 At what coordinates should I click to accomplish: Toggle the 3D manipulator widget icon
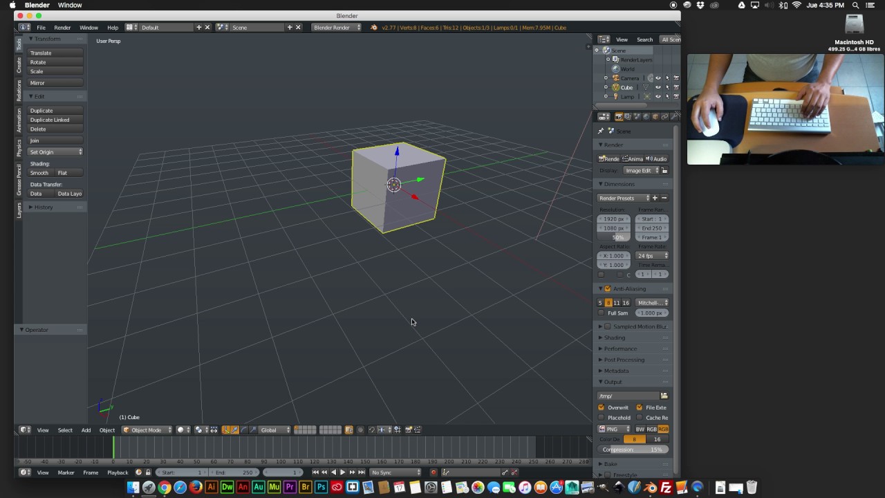[225, 430]
